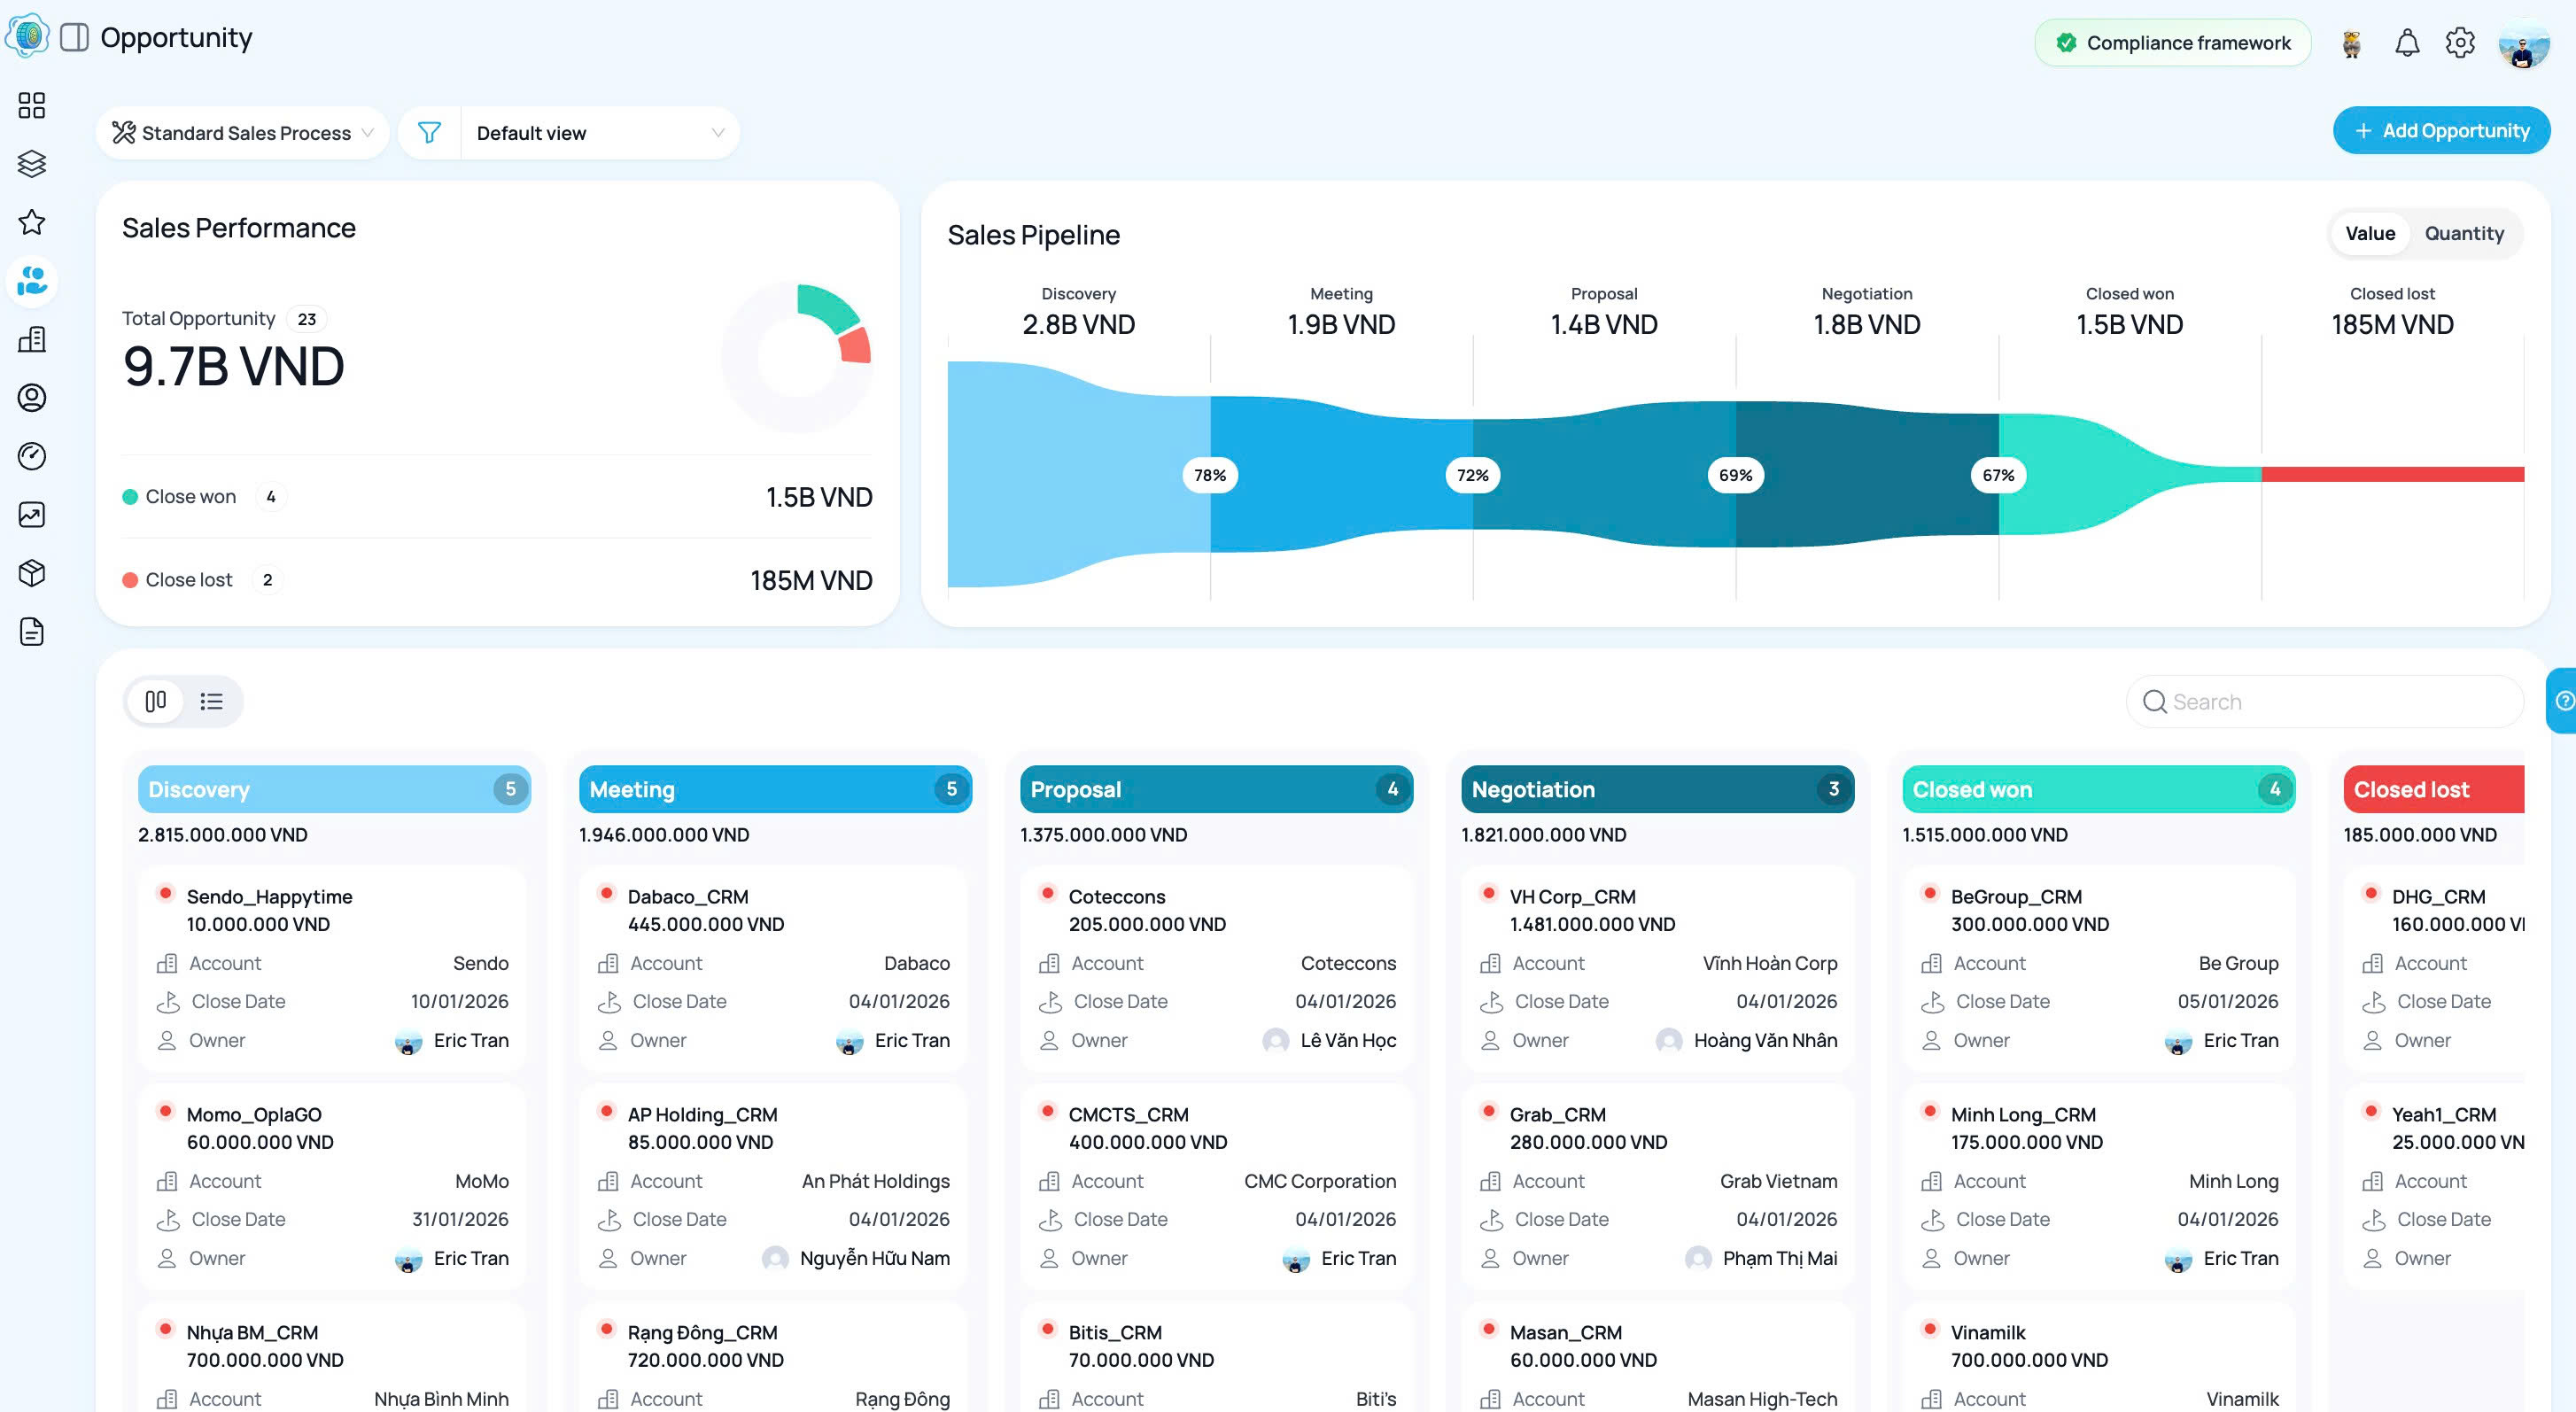Viewport: 2576px width, 1412px height.
Task: Click the Compliance framework badge
Action: pyautogui.click(x=2172, y=43)
